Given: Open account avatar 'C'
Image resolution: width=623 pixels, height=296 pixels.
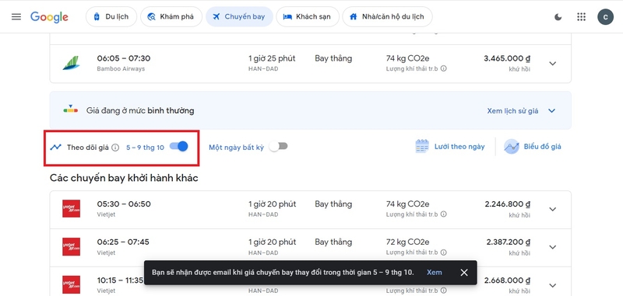Looking at the screenshot, I should pos(606,16).
